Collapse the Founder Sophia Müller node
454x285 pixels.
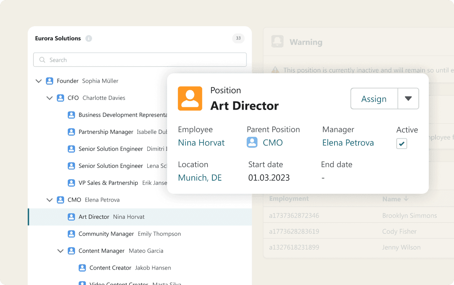[39, 81]
